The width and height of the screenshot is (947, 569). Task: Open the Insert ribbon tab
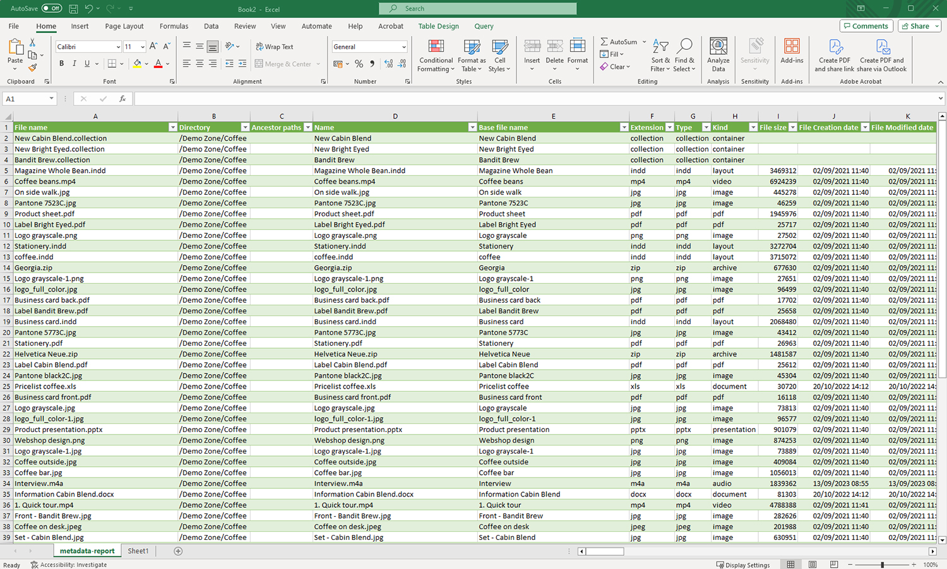(80, 26)
